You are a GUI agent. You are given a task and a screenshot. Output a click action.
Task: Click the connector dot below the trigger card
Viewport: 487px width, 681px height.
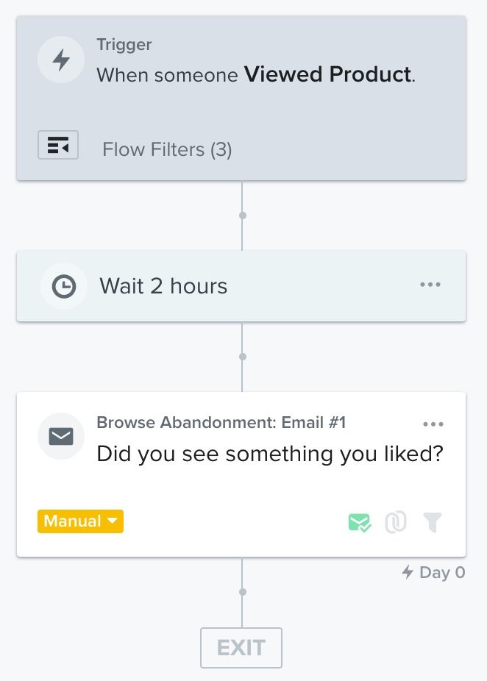pyautogui.click(x=242, y=215)
